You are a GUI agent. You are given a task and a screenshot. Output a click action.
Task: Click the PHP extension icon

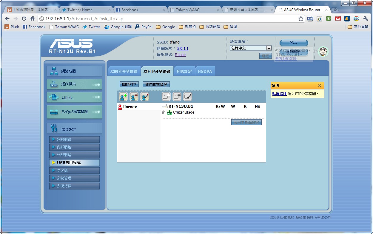point(310,18)
